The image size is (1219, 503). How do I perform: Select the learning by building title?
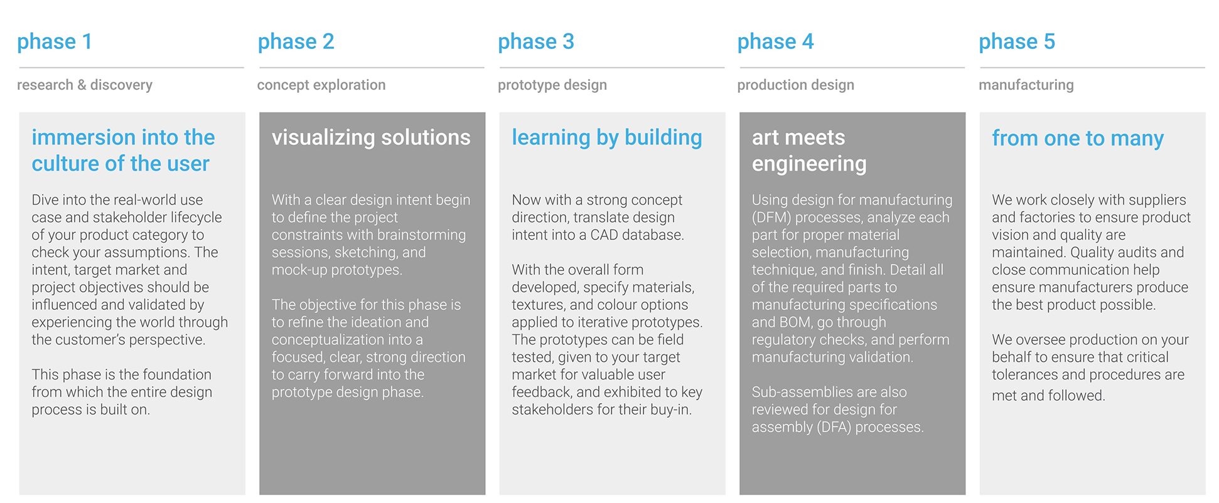pos(606,137)
